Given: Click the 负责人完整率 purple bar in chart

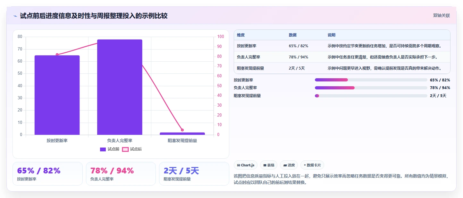Looking at the screenshot, I should click(120, 87).
